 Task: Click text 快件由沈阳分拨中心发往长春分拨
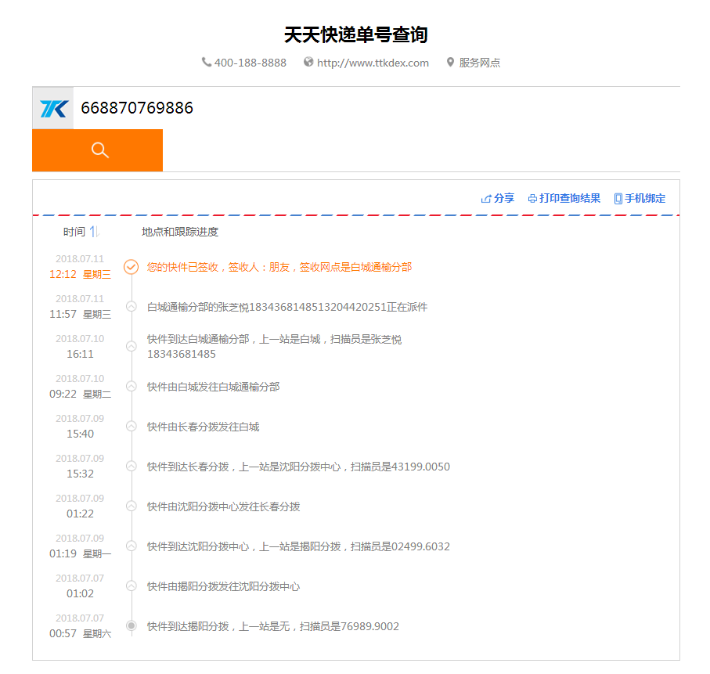click(x=224, y=506)
